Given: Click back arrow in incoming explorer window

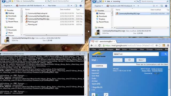Looking at the screenshot, I should pyautogui.click(x=94, y=2).
